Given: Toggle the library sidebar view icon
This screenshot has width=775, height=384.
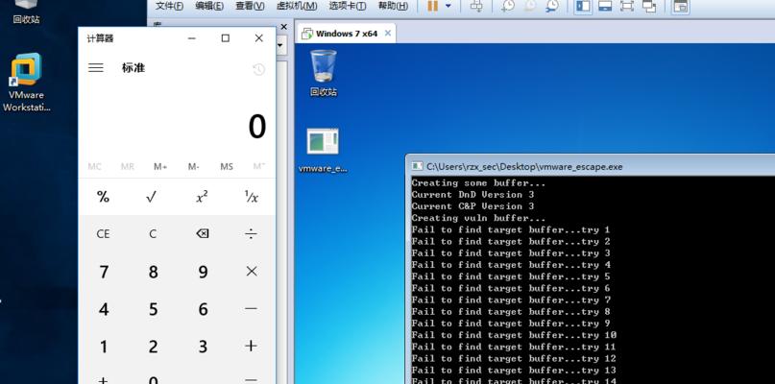Looking at the screenshot, I should tap(583, 6).
